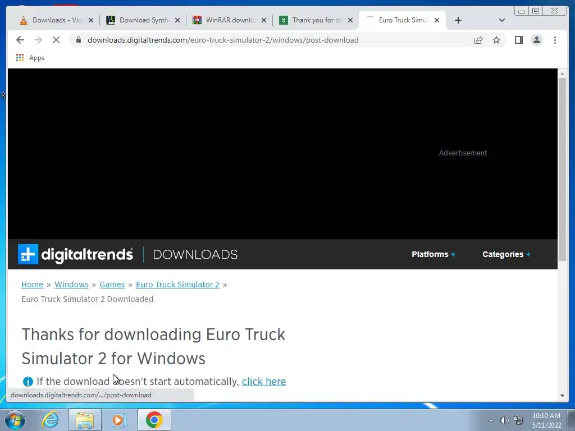This screenshot has height=431, width=575.
Task: Bookmark this page with the star
Action: 496,40
